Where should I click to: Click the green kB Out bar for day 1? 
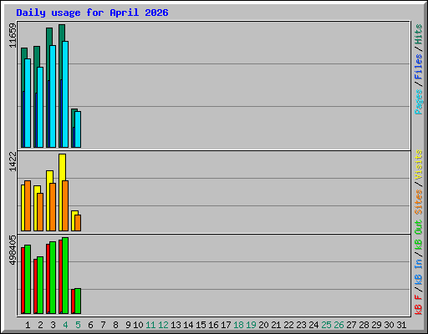28,279
